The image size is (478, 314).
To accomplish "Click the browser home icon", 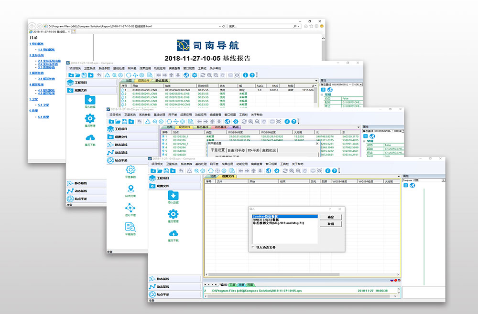I will click(306, 26).
